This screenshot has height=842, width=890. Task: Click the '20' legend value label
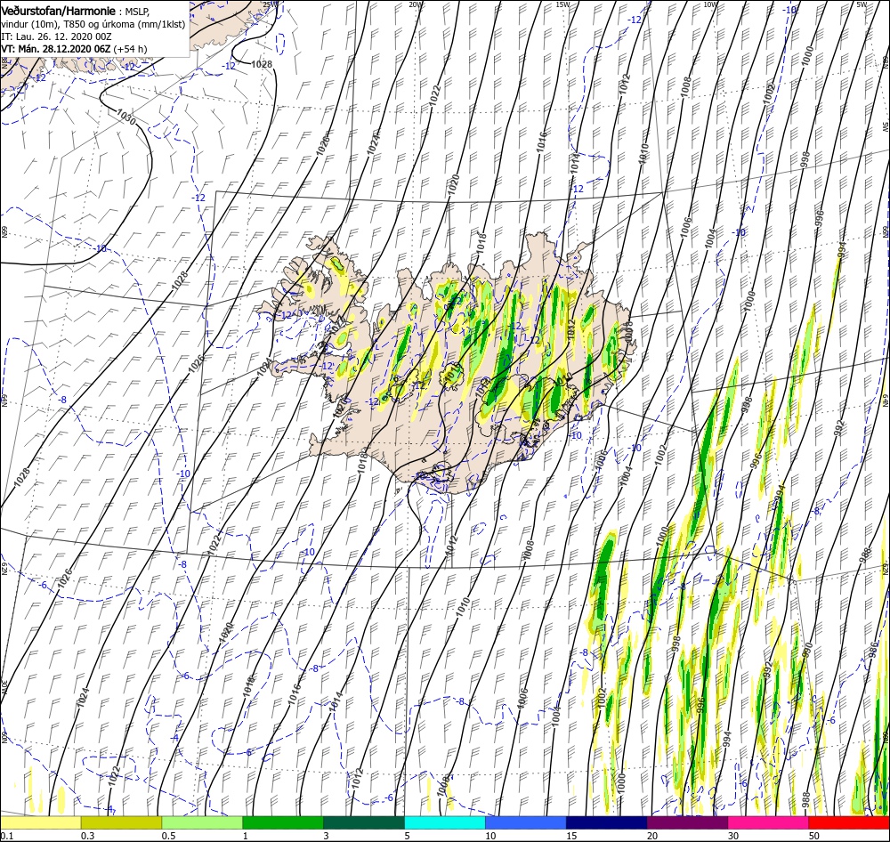pos(652,836)
